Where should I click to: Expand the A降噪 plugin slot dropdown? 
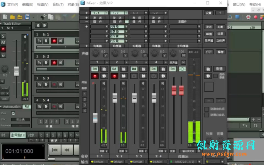(x=126, y=26)
